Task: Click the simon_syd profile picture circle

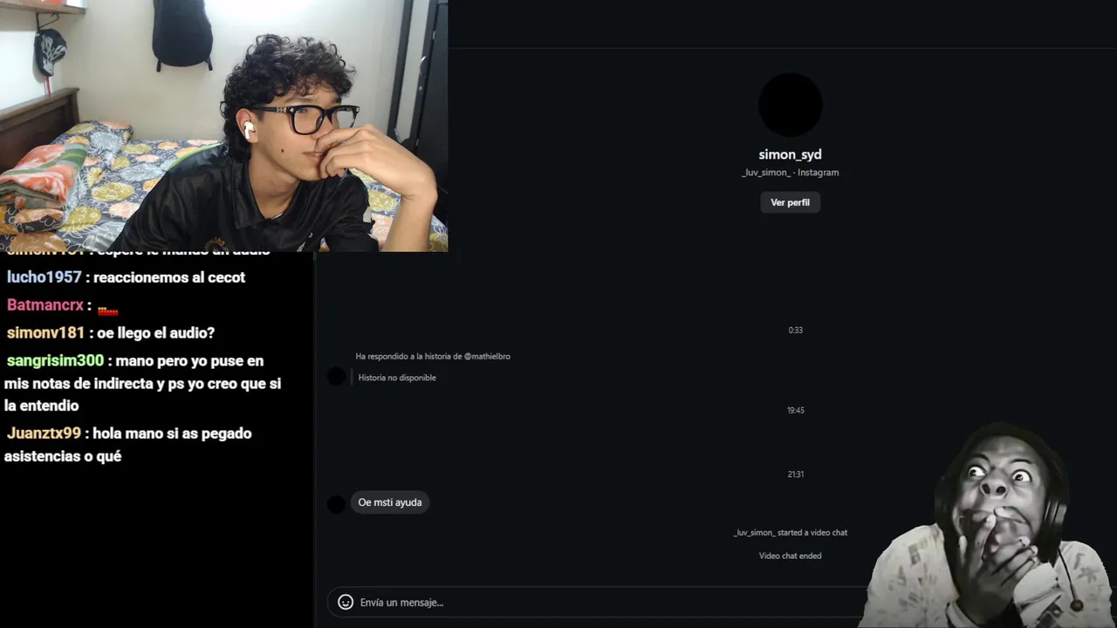Action: pos(791,105)
